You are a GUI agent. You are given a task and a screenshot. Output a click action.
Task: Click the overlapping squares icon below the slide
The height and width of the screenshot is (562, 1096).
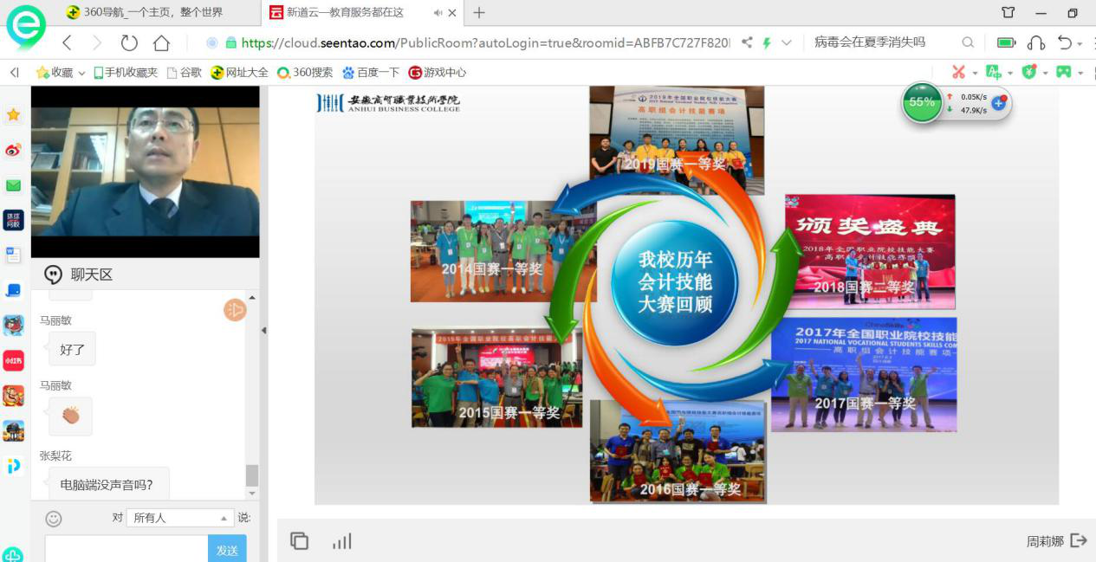coord(300,541)
